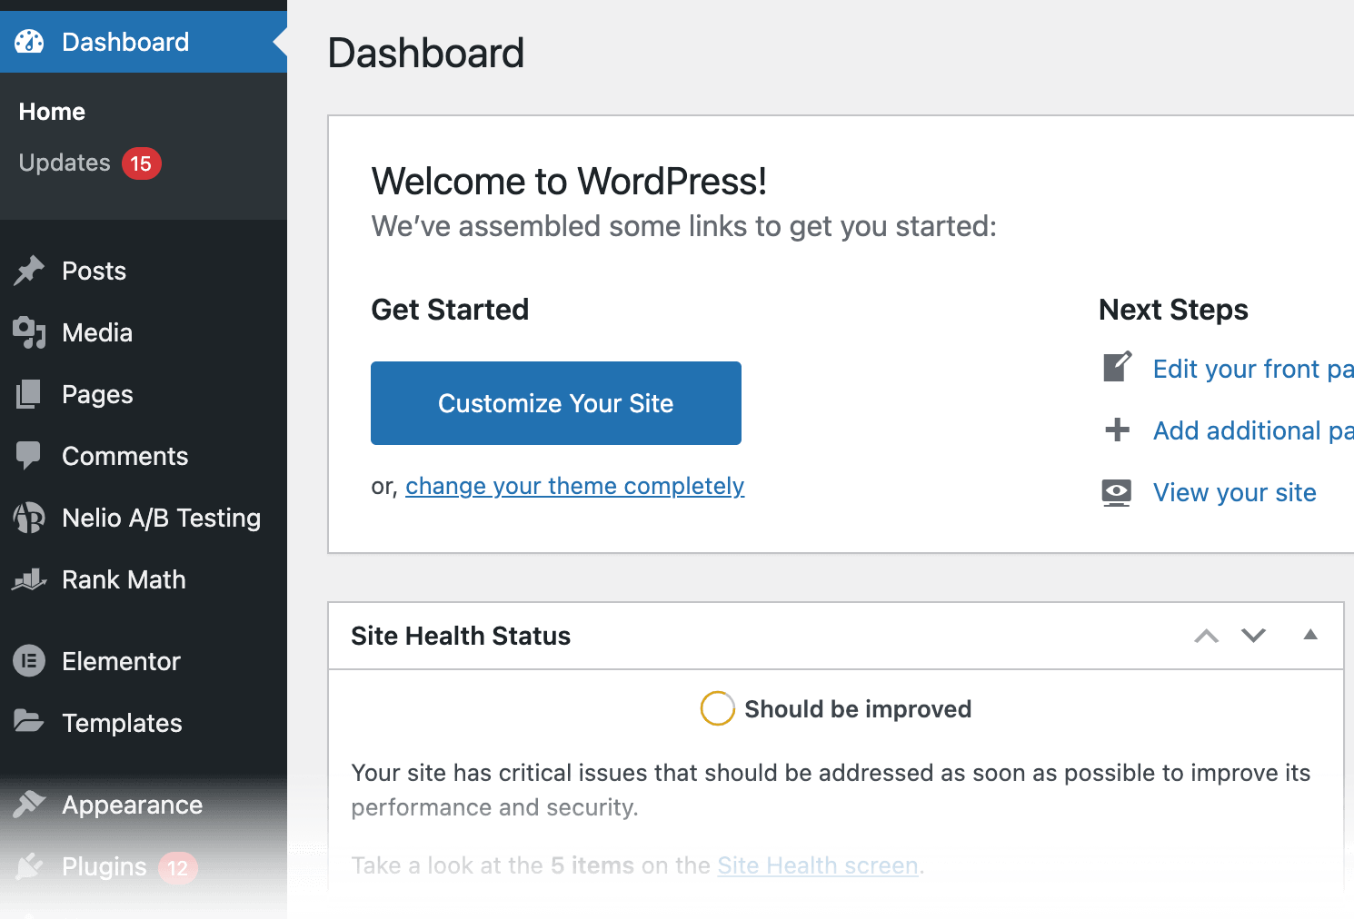Click the Media library icon
The width and height of the screenshot is (1354, 919).
(x=28, y=332)
